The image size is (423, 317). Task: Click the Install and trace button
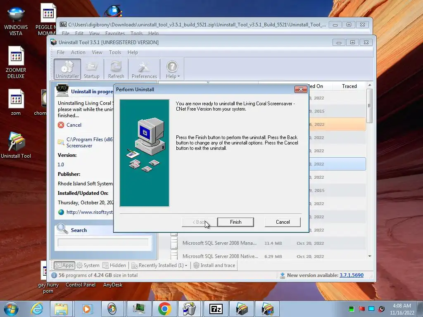[214, 265]
